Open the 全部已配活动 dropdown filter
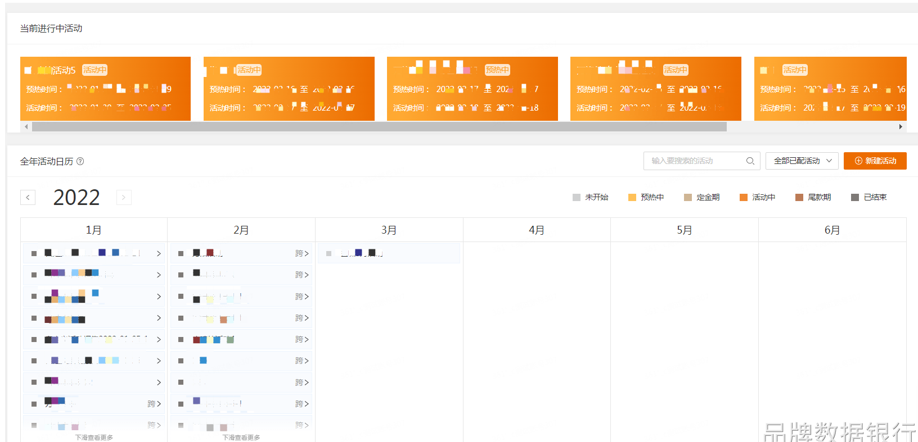Screen dimensions: 918x442 coord(802,161)
